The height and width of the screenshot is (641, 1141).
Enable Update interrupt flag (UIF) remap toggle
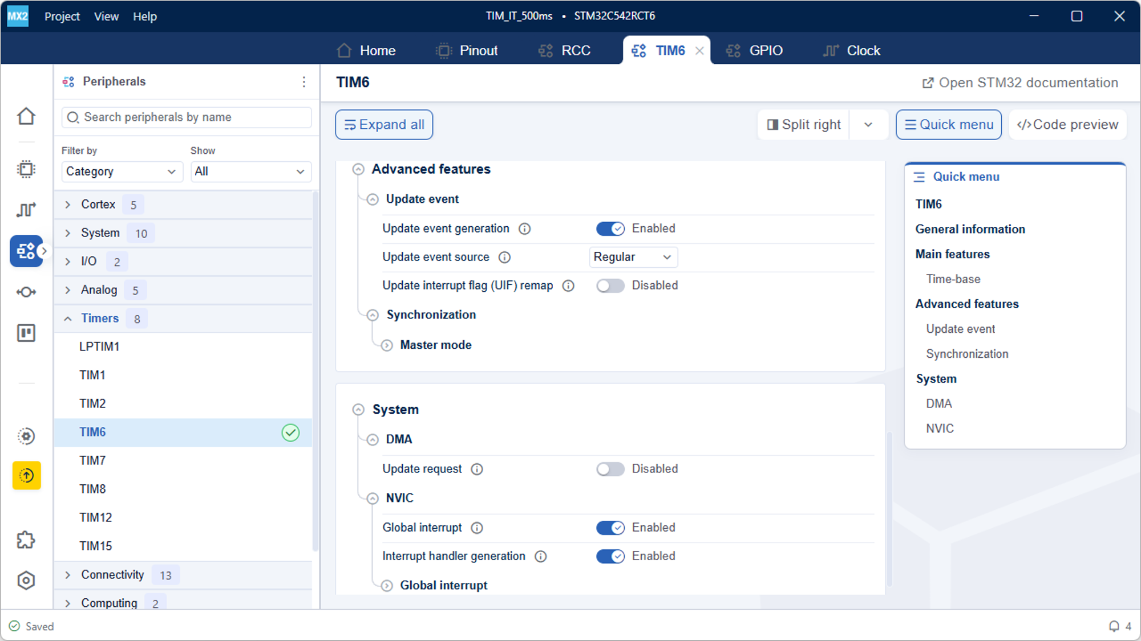(610, 285)
